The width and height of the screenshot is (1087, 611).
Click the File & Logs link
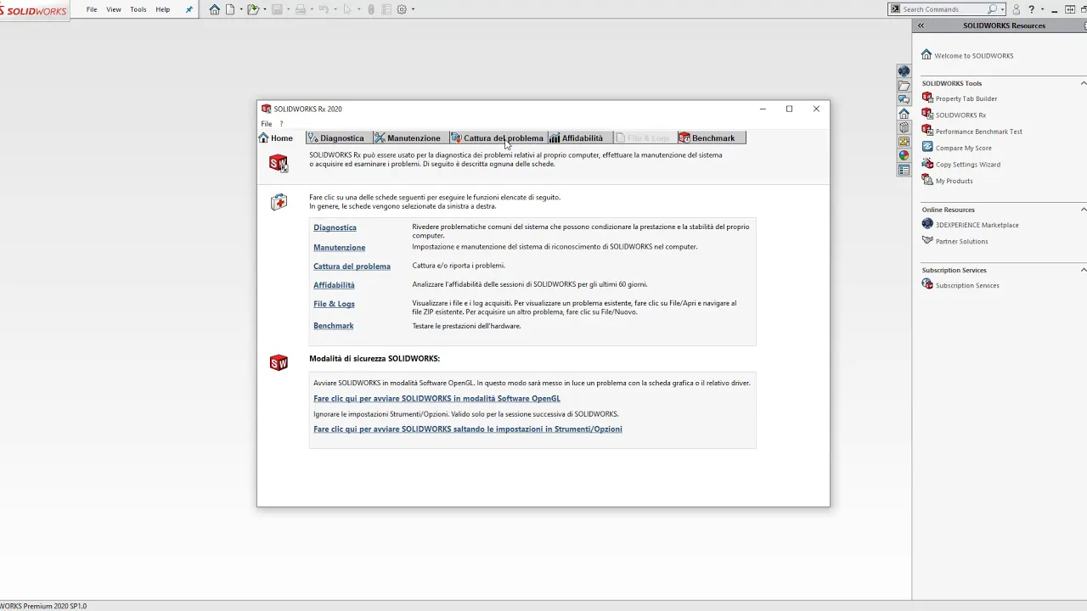(334, 304)
